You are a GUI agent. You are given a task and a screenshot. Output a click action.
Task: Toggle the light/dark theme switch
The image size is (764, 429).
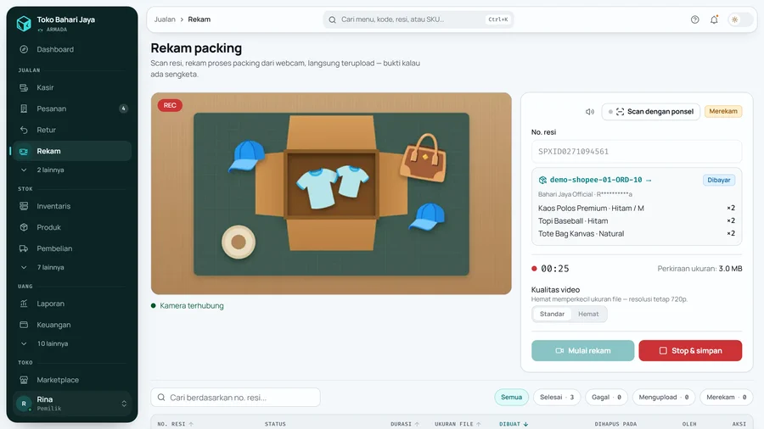(x=739, y=19)
